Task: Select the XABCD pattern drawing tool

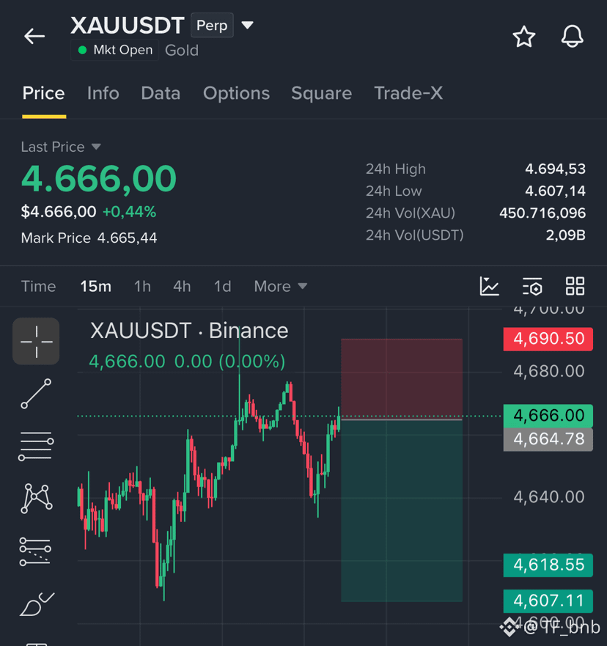Action: (36, 499)
